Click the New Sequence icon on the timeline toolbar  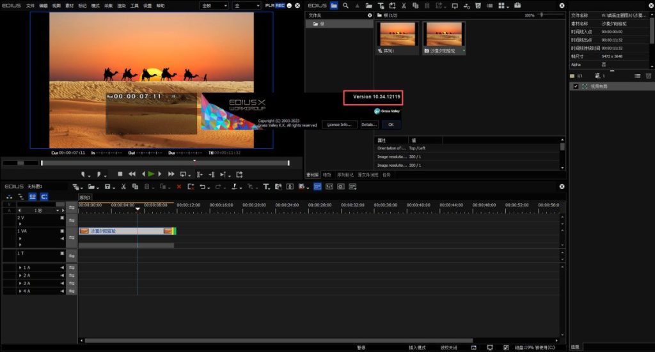tap(75, 187)
